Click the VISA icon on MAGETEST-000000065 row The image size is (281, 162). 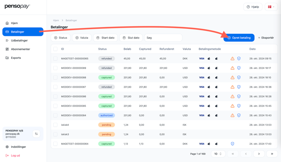click(202, 58)
